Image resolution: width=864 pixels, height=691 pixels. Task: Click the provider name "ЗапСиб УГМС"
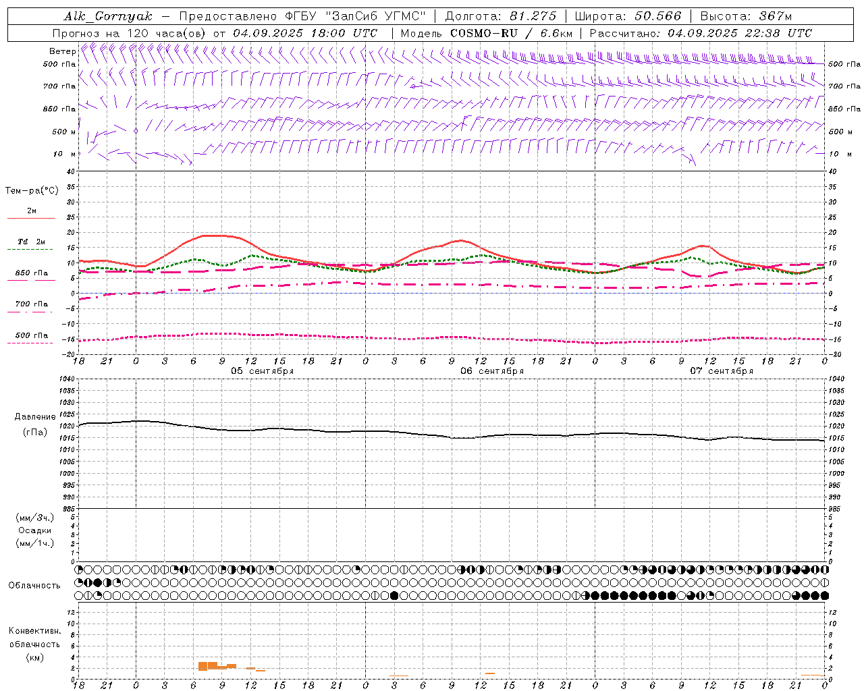[x=376, y=16]
